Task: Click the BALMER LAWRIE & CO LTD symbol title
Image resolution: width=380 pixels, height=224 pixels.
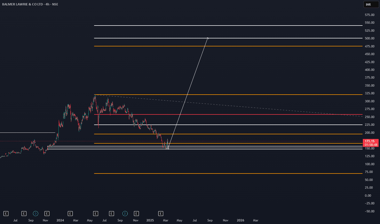Action: pos(22,4)
